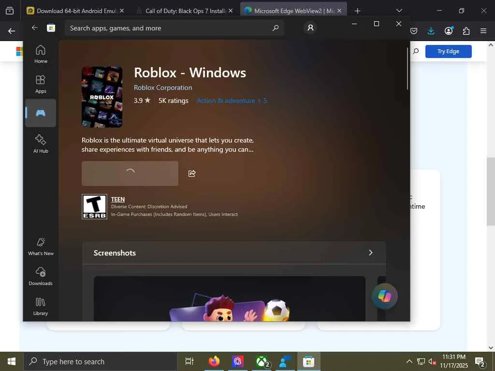Click the taskbar clock
The width and height of the screenshot is (495, 371).
tap(454, 361)
